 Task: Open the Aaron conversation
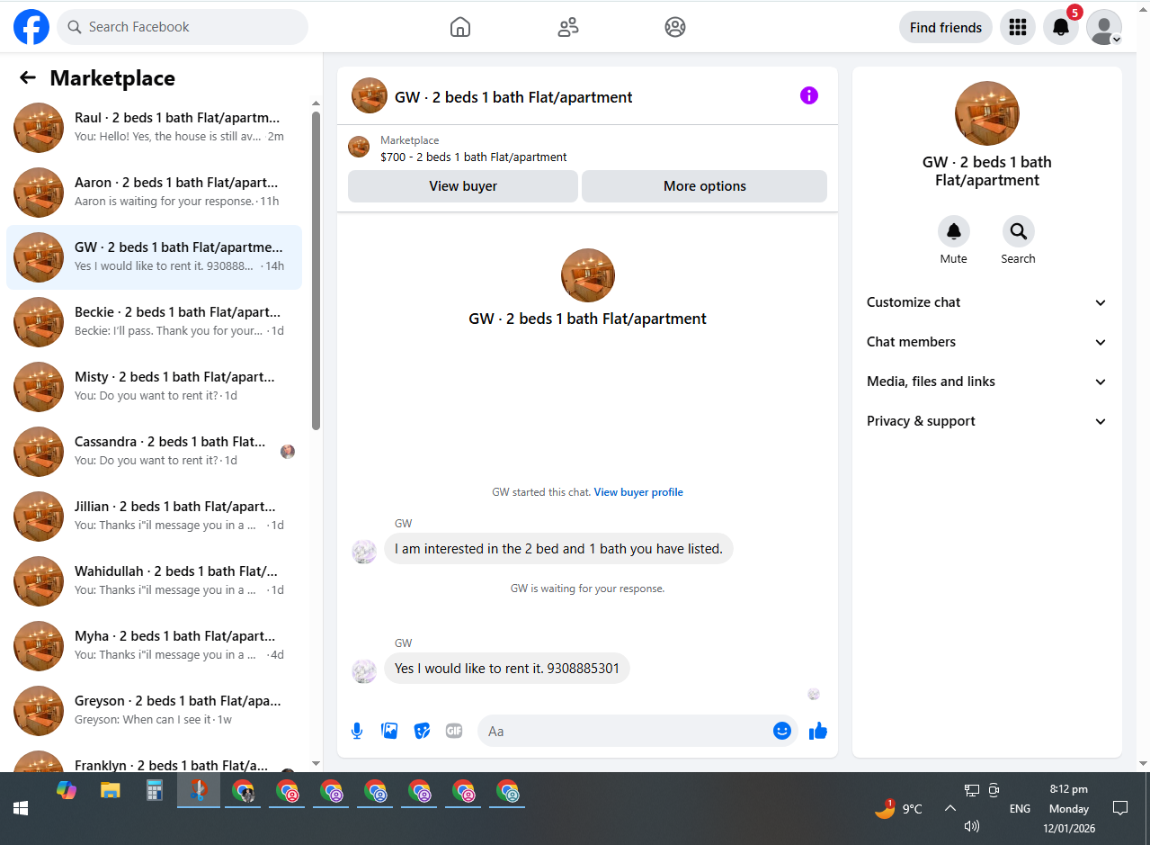click(x=155, y=193)
